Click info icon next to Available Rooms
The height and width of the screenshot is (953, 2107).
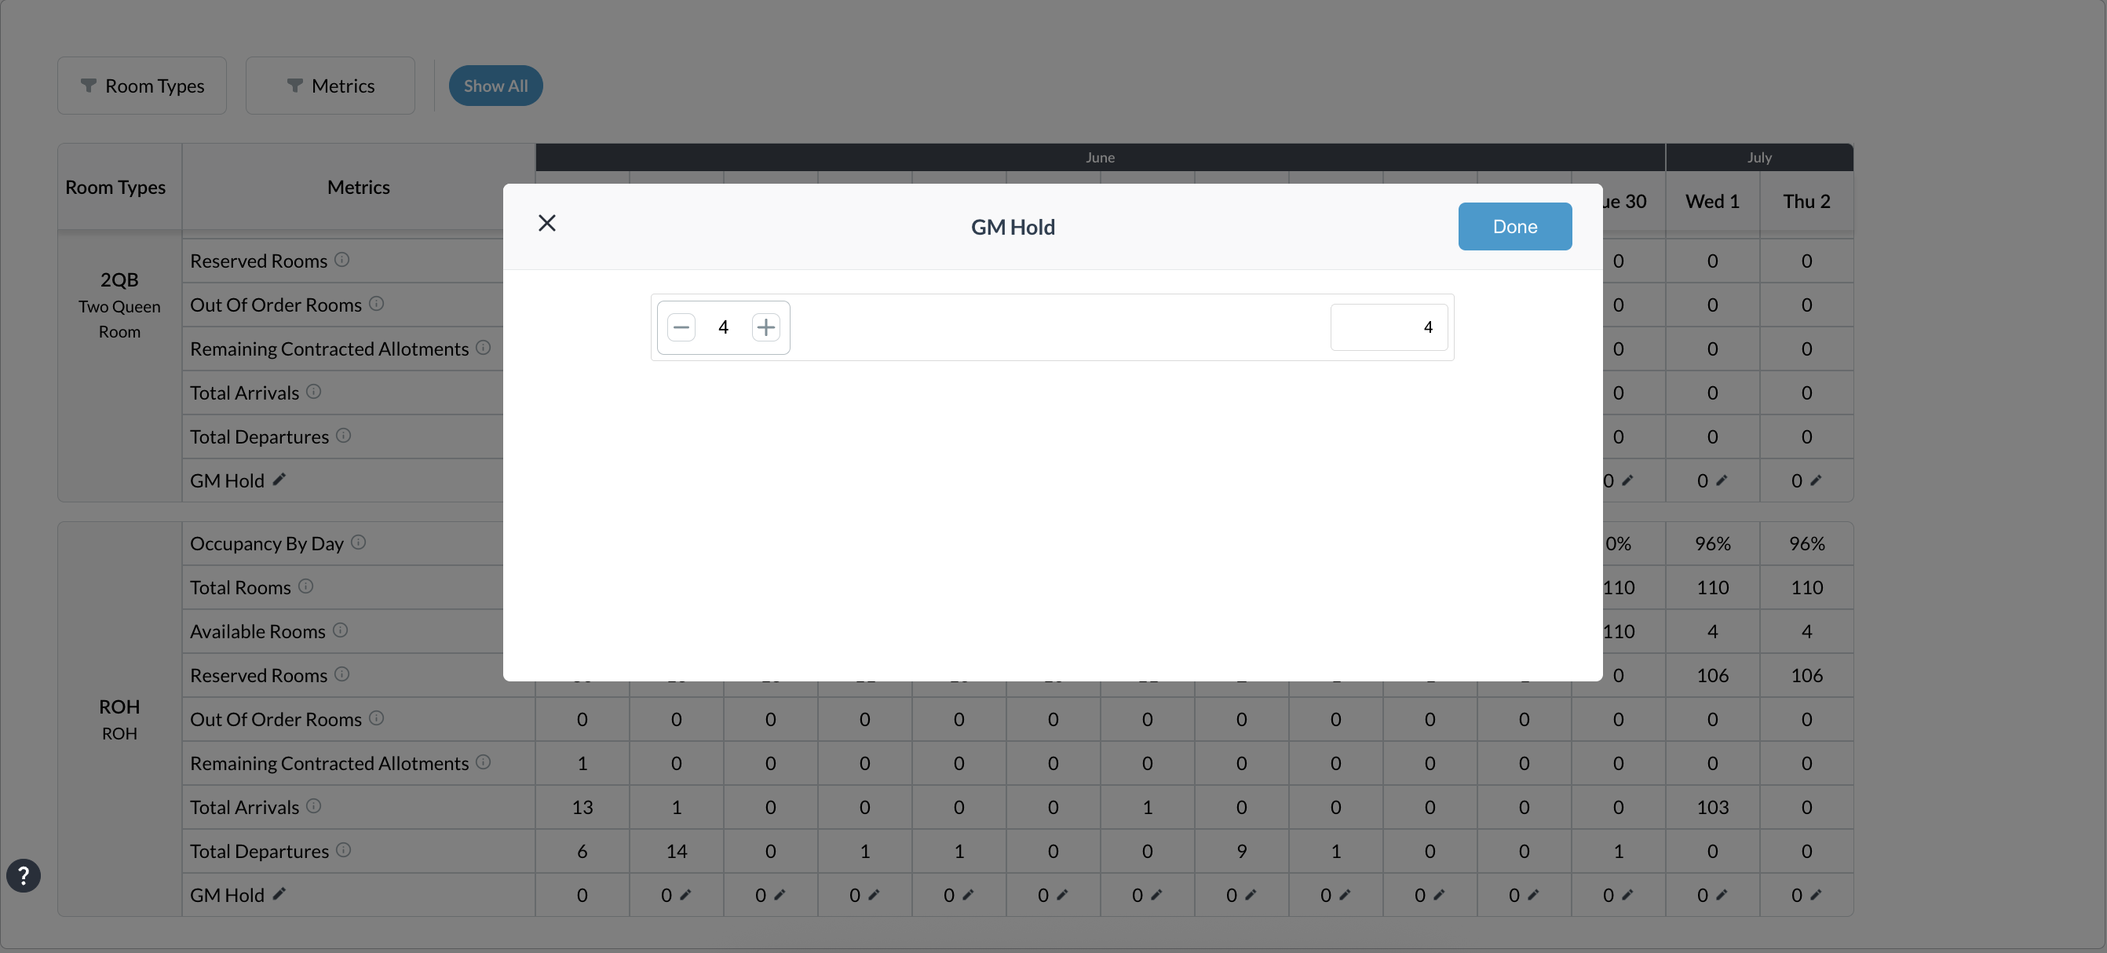[340, 630]
